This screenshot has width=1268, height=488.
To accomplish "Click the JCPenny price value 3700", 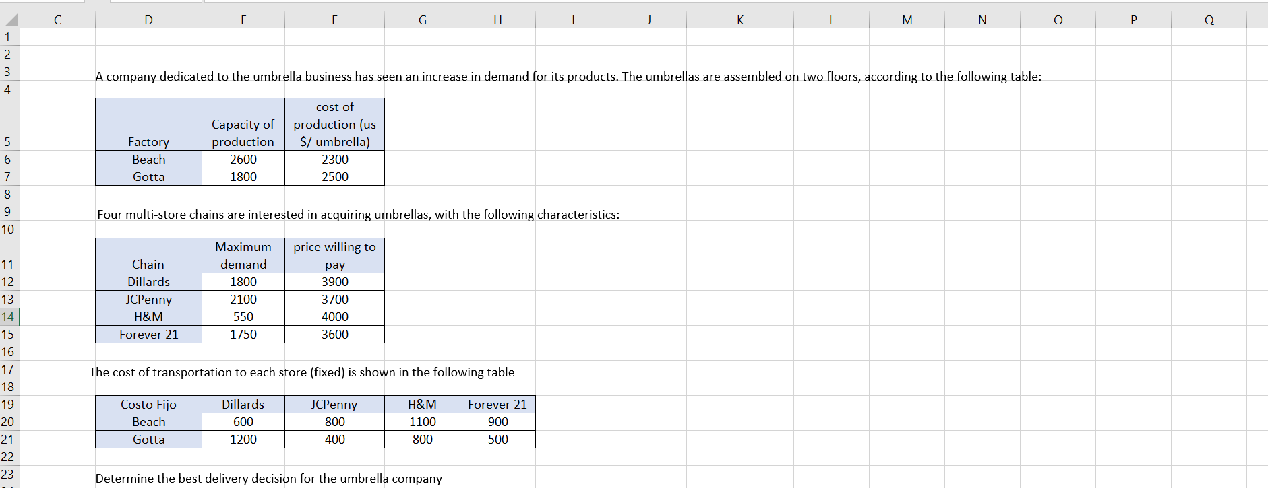I will (x=334, y=299).
